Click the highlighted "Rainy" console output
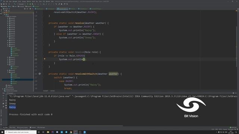The height and width of the screenshot is (134, 239). [12, 107]
